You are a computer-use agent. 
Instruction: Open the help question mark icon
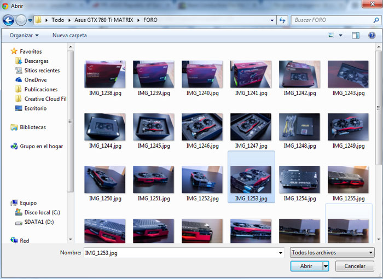coord(370,36)
